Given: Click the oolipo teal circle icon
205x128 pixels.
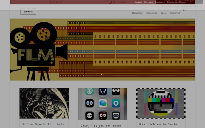Looking at the screenshot, I should pyautogui.click(x=116, y=103).
